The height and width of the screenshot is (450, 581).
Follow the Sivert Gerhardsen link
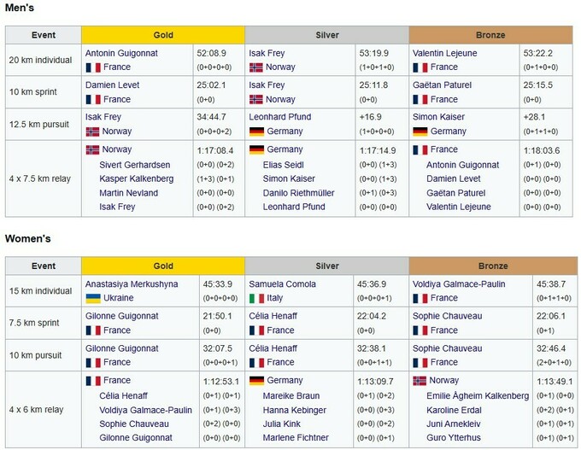135,165
